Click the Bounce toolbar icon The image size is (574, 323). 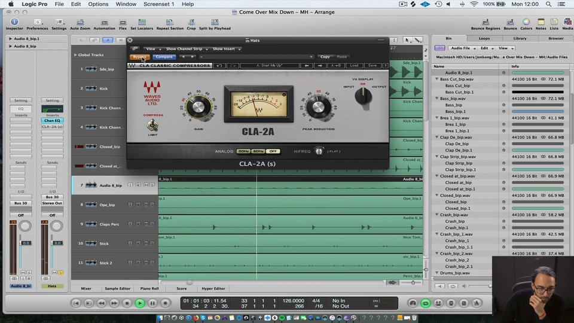click(510, 24)
